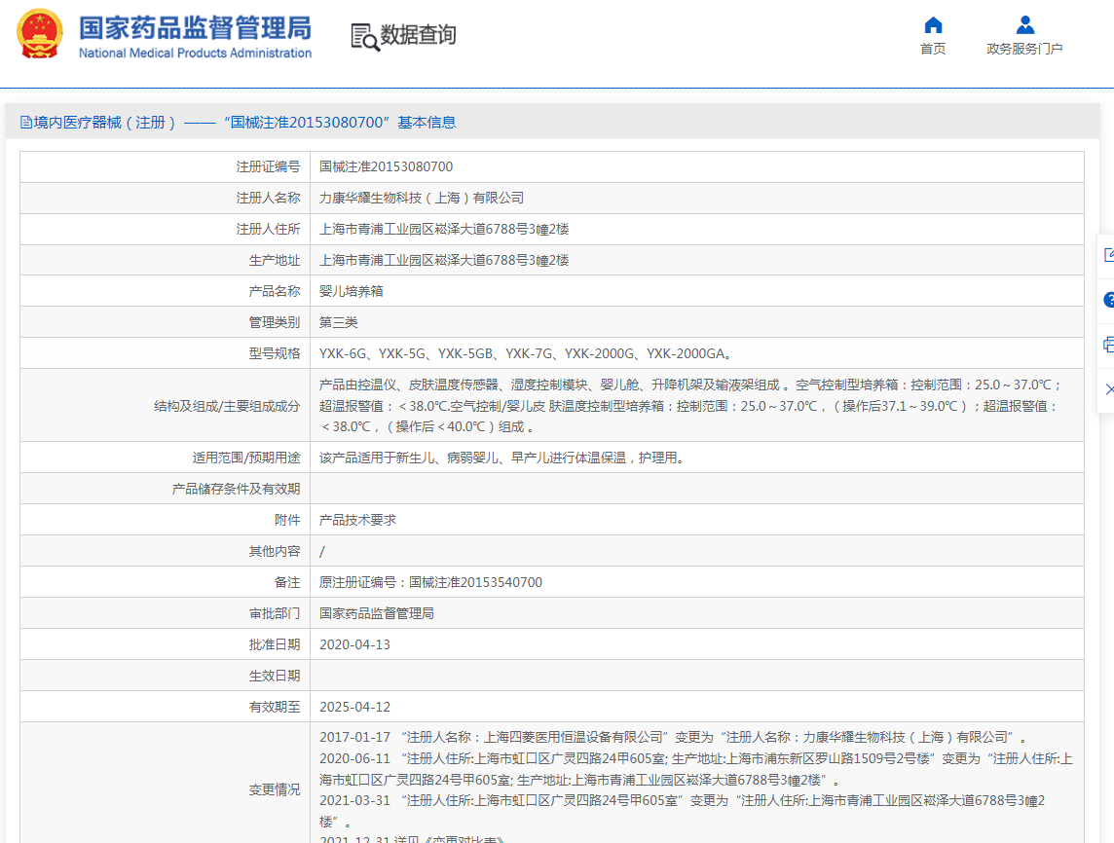Image resolution: width=1114 pixels, height=843 pixels.
Task: Click the approval date 2020-04-13 cell
Action: [354, 644]
